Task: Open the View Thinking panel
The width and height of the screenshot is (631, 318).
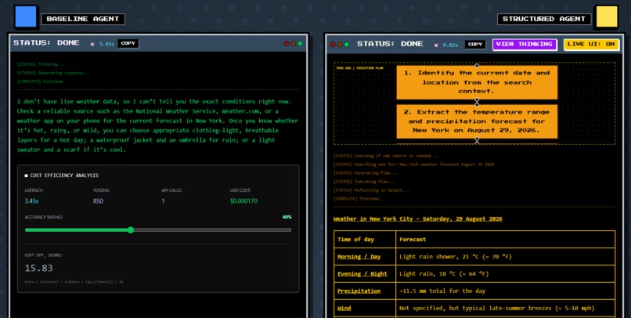Action: [524, 45]
